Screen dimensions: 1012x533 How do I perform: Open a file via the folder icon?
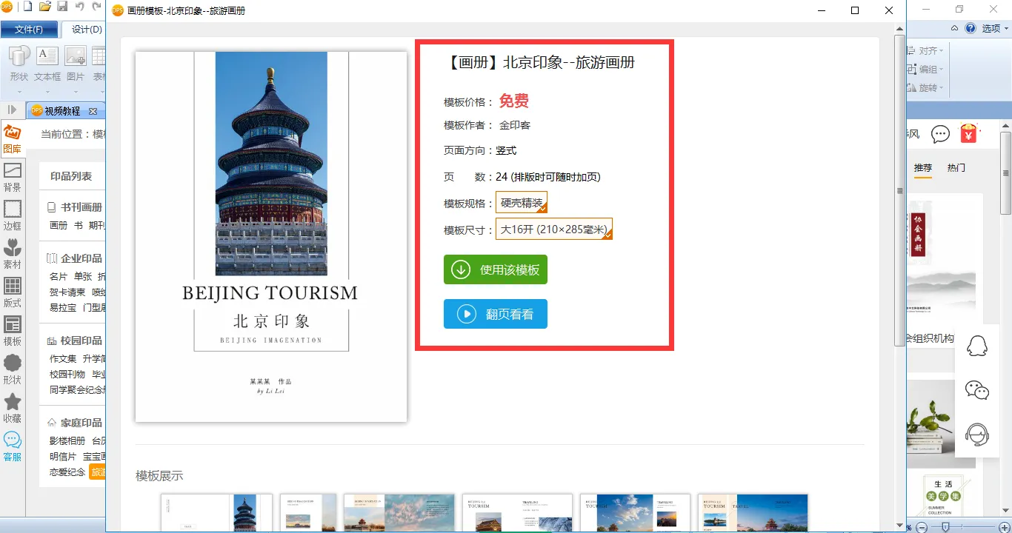45,7
